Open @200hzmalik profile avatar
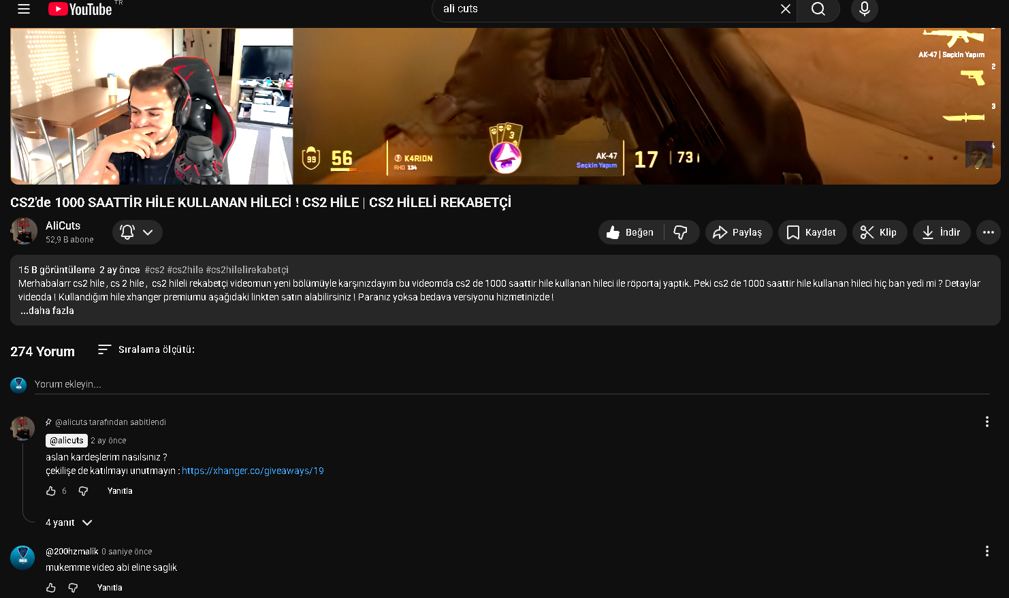 point(22,558)
